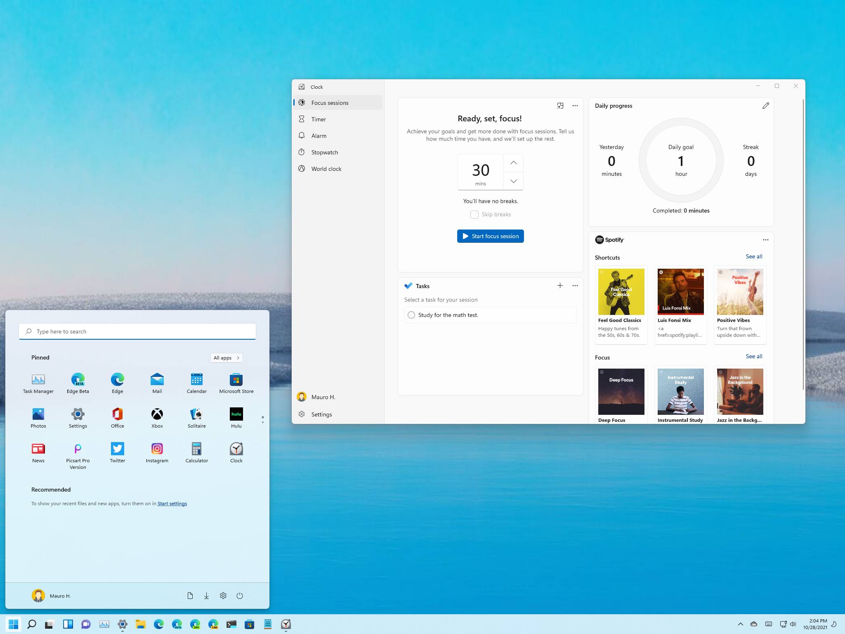Click the Stopwatch sidebar icon
Image resolution: width=845 pixels, height=634 pixels.
[x=303, y=152]
